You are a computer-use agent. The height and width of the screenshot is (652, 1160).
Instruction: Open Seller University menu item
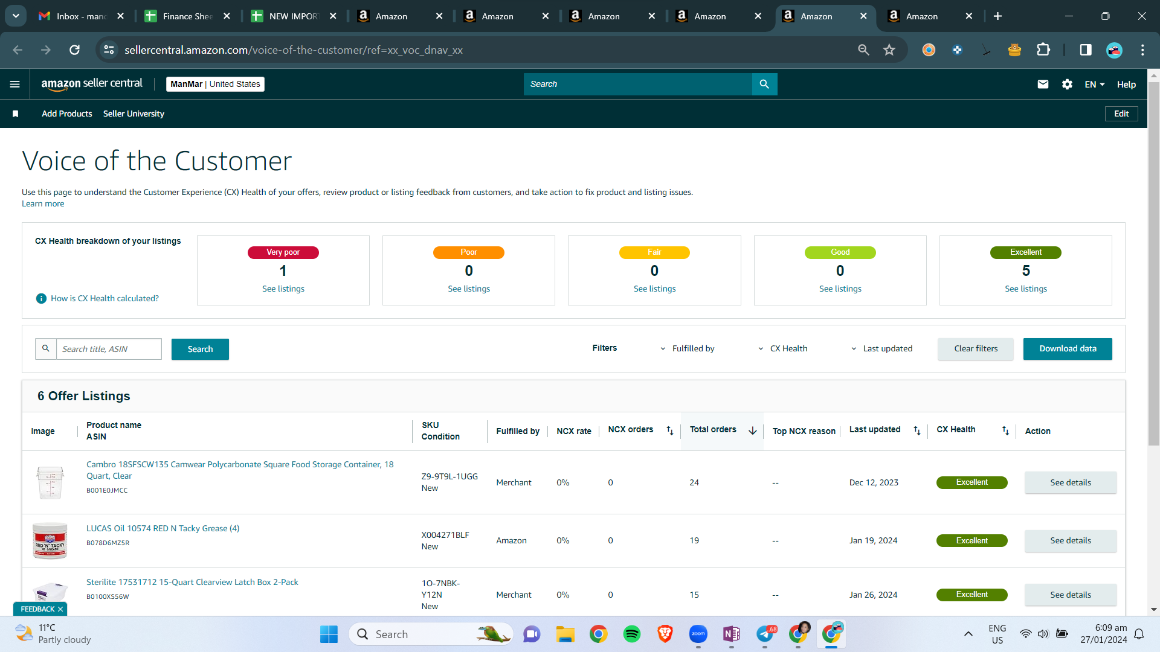pyautogui.click(x=134, y=113)
